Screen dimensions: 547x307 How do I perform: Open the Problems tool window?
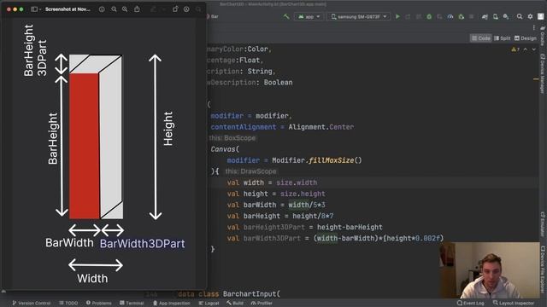[99, 304]
